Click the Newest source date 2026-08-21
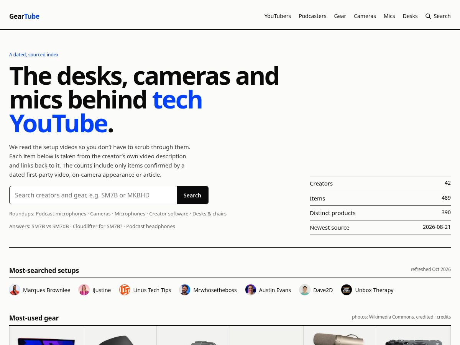The image size is (460, 345). click(x=437, y=227)
